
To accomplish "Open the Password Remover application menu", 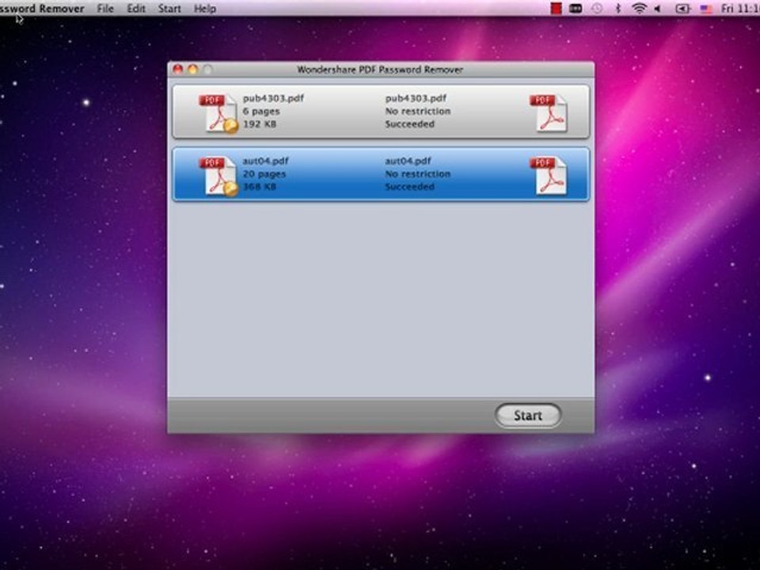I will pos(42,9).
